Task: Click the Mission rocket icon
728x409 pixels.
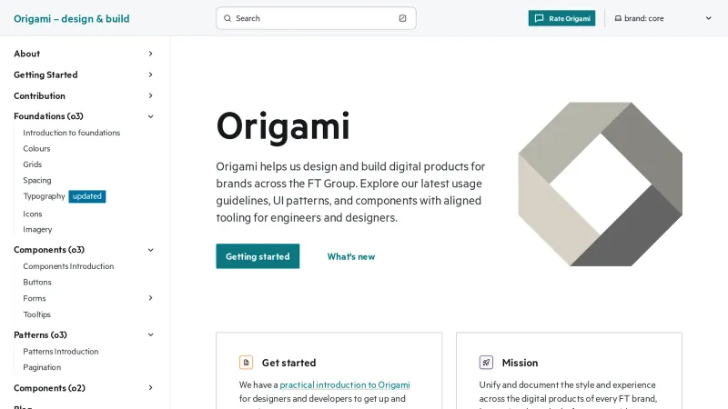Action: (x=486, y=363)
